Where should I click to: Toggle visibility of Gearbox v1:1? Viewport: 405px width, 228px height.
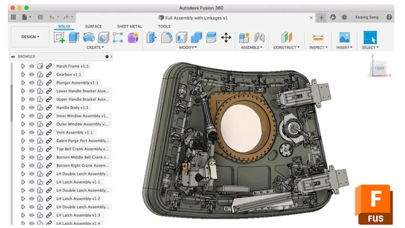click(32, 74)
